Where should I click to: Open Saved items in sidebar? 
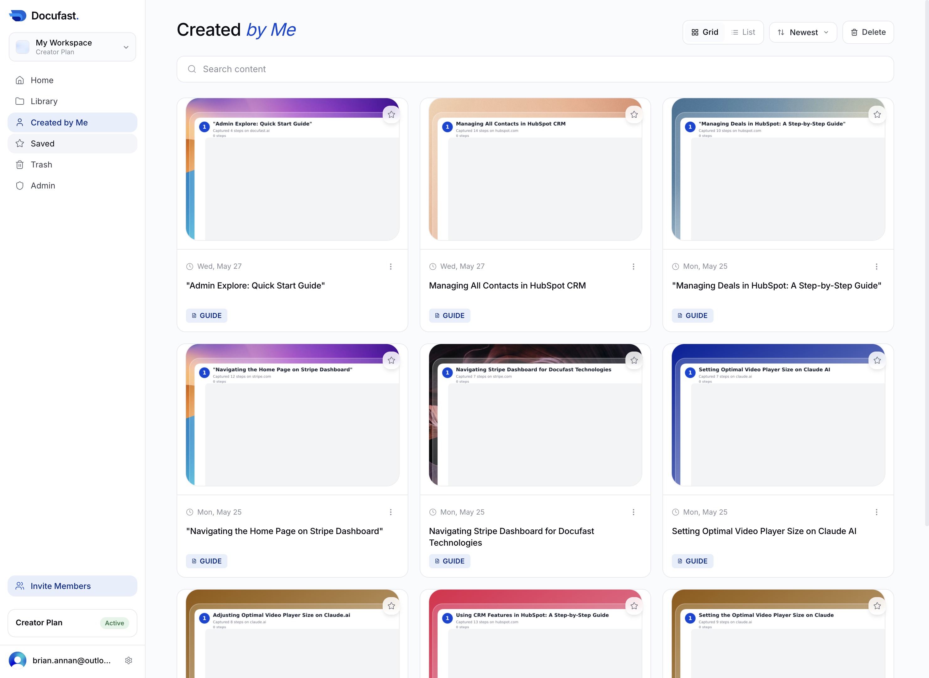(72, 143)
